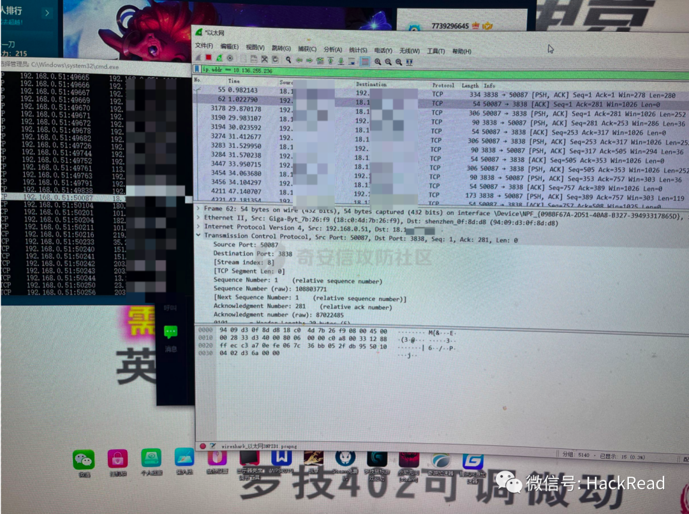Screen dimensions: 689x514
Task: Sort by the Protocol column header
Action: coord(443,85)
